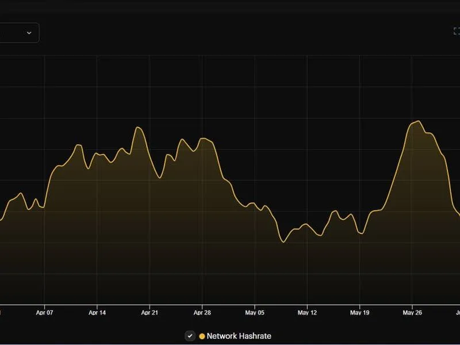Viewport: 460px width, 345px height.
Task: Click the fullscreen expand icon
Action: pos(457,31)
